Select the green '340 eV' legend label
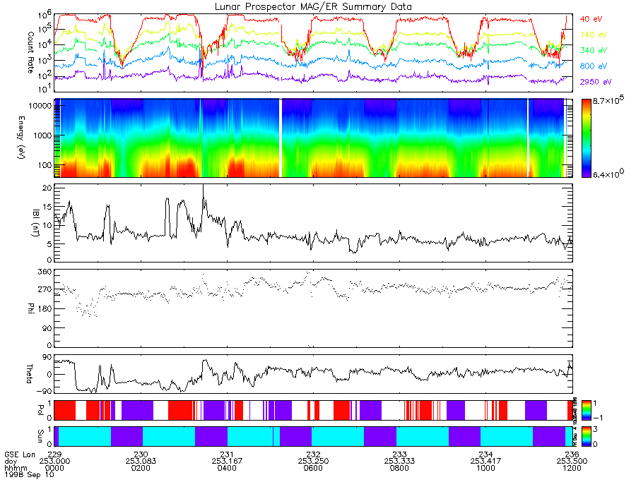The height and width of the screenshot is (494, 636). pos(593,50)
